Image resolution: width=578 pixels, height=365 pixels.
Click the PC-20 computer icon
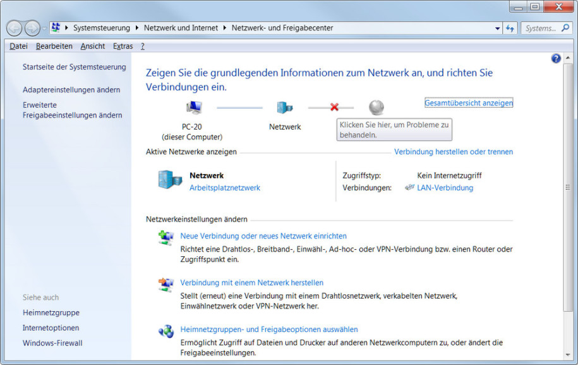[193, 108]
